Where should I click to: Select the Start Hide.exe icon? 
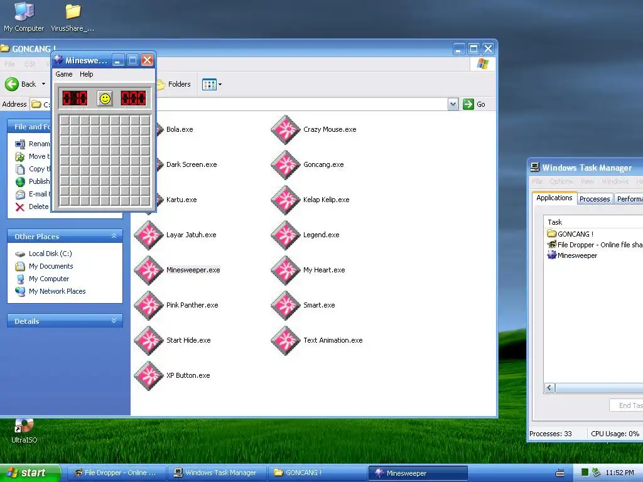pos(149,341)
